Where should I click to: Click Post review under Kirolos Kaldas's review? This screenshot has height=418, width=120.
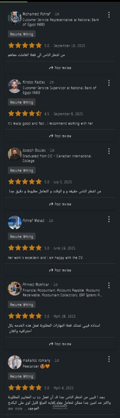[x=60, y=136]
